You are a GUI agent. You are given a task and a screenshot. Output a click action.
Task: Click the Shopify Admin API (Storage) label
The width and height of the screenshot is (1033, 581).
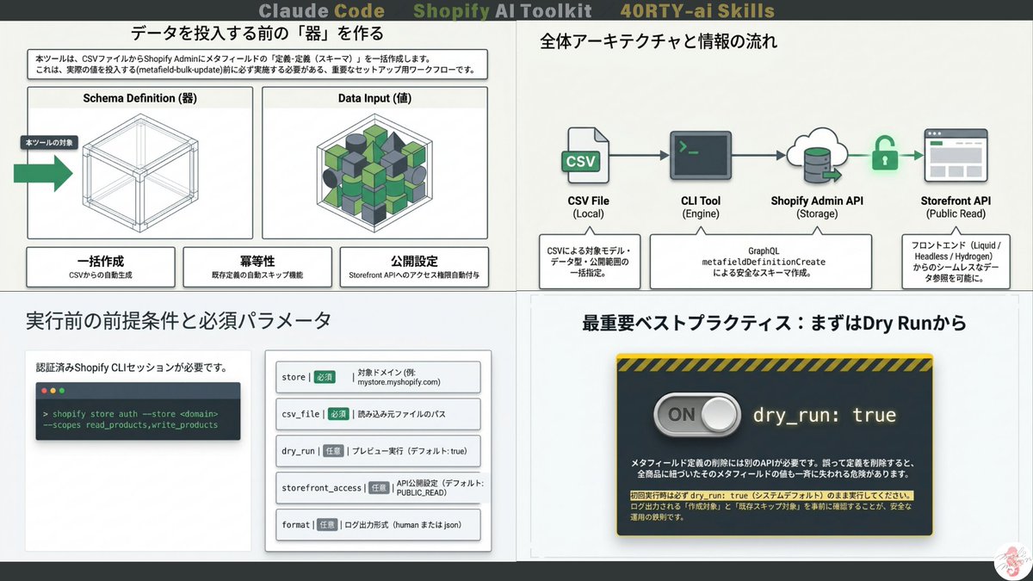(816, 207)
